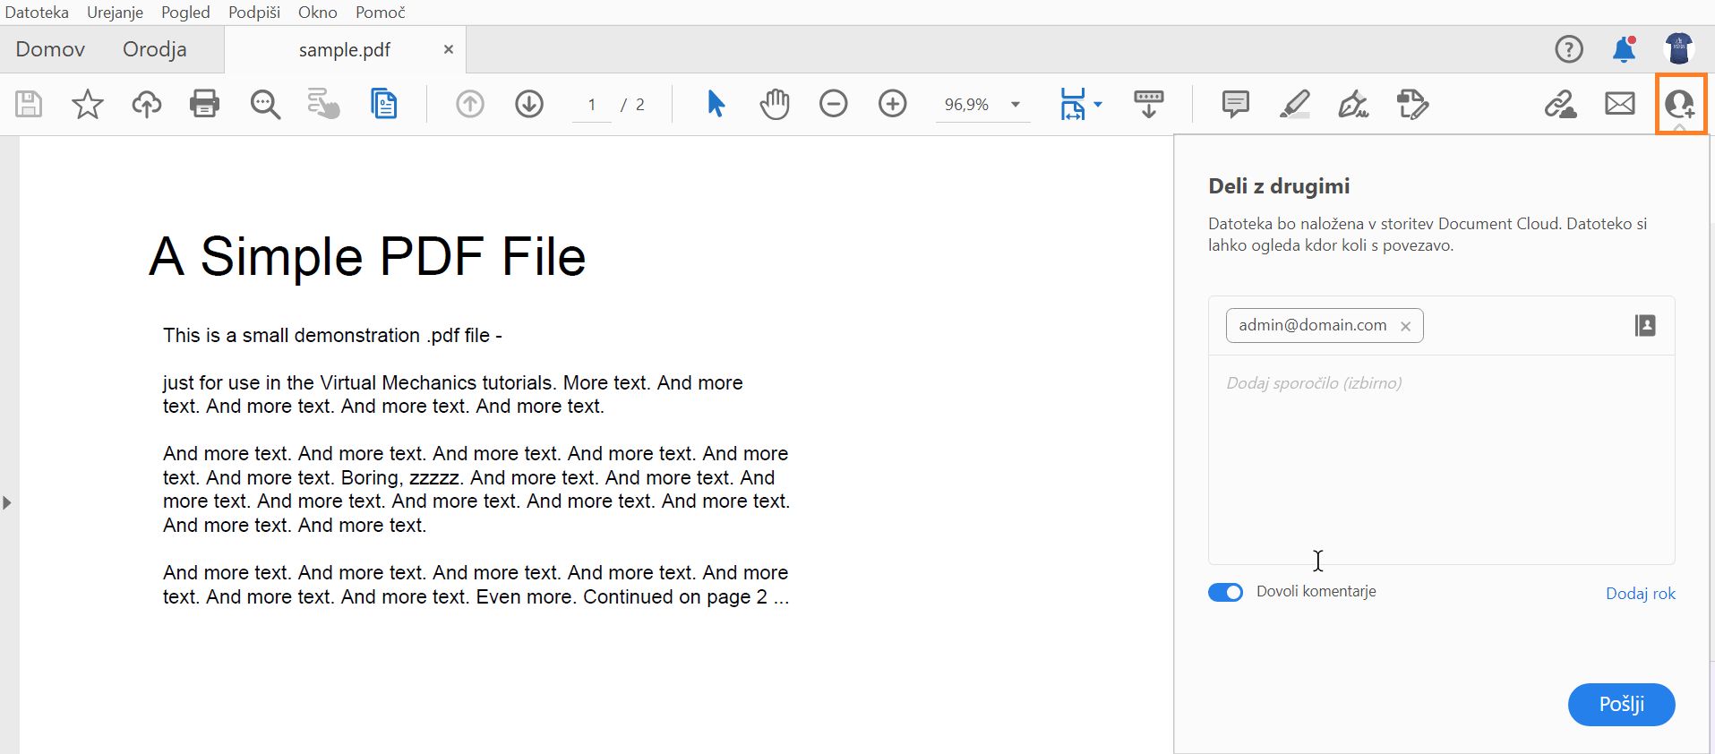Screen dimensions: 1715x754
Task: Print the document with printer icon
Action: pyautogui.click(x=205, y=104)
